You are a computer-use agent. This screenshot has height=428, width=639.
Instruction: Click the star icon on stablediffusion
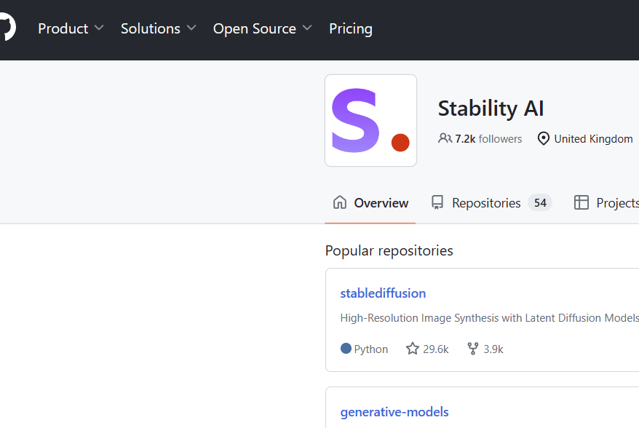pyautogui.click(x=413, y=349)
